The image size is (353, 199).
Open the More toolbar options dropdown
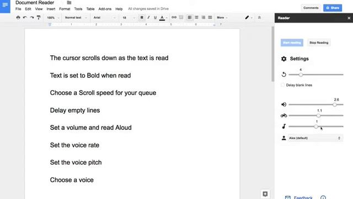coord(222,18)
